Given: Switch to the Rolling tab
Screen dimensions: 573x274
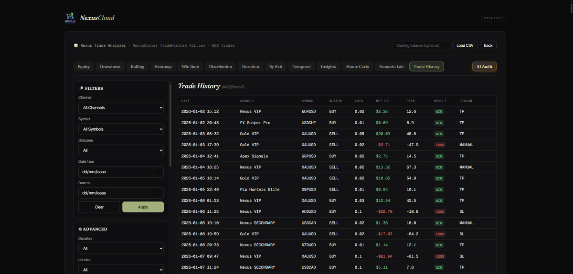Looking at the screenshot, I should (138, 66).
